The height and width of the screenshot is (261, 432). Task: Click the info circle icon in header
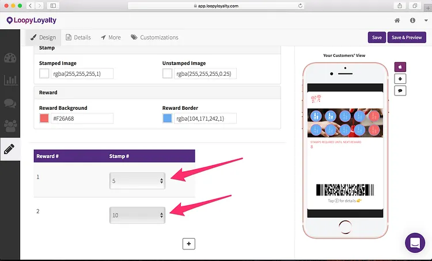[412, 20]
